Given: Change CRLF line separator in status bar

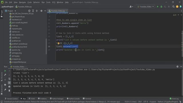Looking at the screenshot, I should coord(140,102).
